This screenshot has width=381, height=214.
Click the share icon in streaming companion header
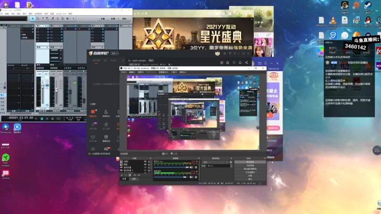click(246, 63)
